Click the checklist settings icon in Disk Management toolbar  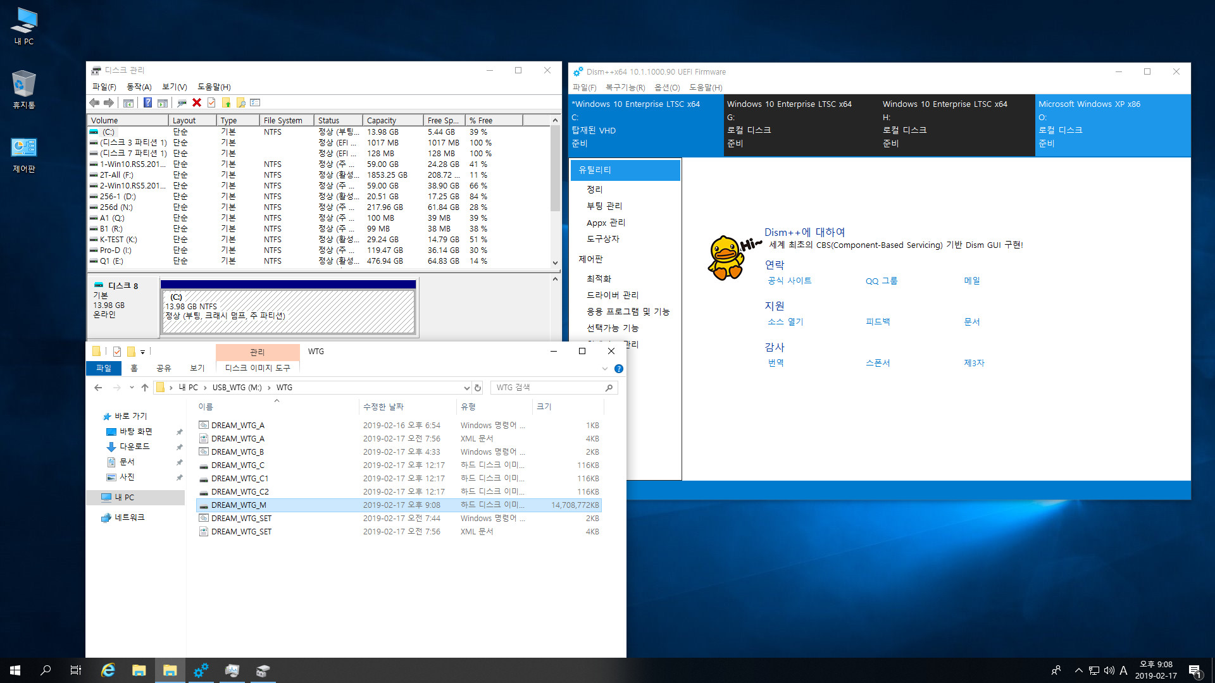click(256, 103)
